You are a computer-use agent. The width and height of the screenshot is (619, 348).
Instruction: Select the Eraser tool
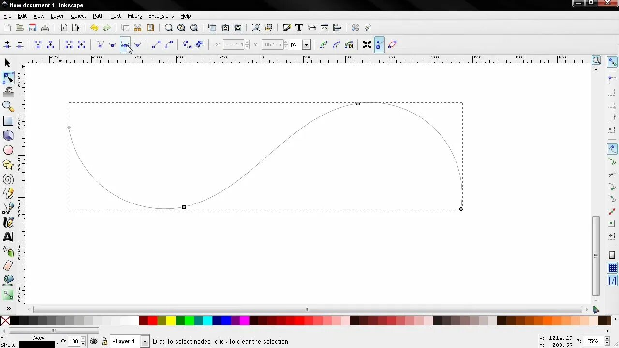coord(8,266)
